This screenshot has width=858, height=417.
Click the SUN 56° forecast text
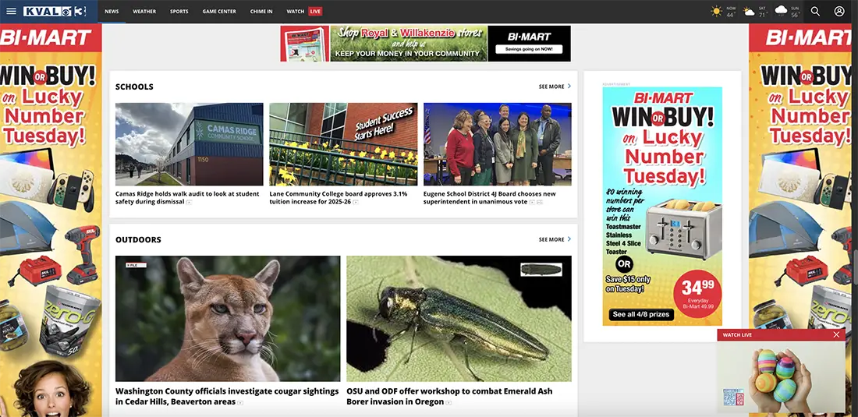pos(795,12)
